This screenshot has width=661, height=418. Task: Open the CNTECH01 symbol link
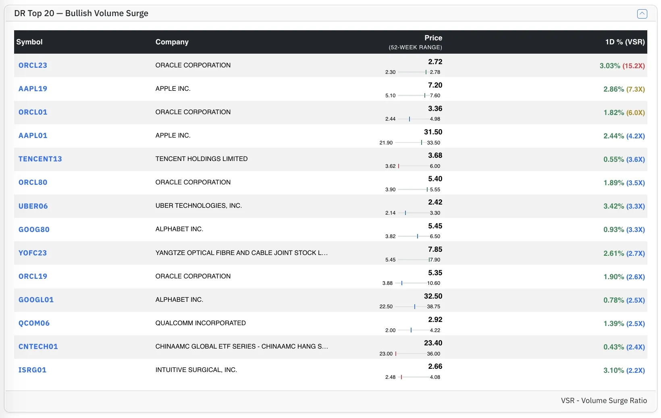[38, 347]
